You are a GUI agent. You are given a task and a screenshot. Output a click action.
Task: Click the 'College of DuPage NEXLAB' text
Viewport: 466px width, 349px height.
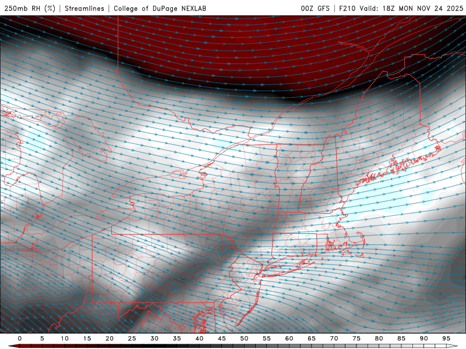tap(160, 8)
